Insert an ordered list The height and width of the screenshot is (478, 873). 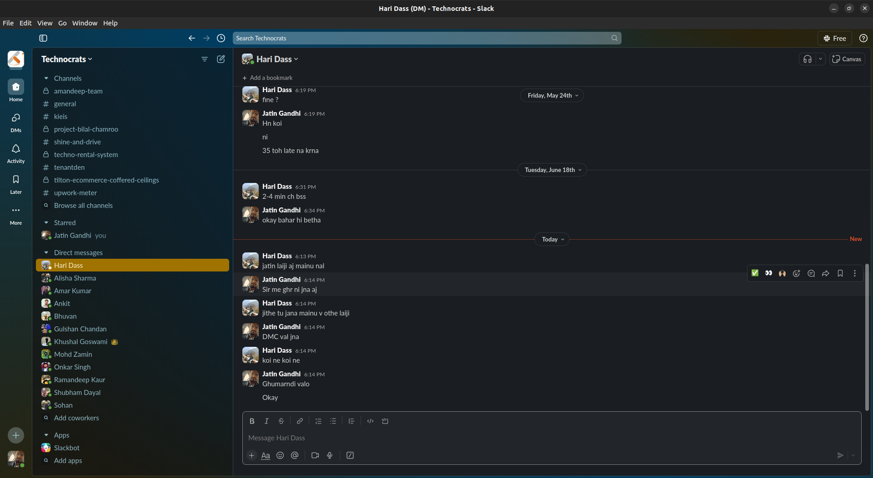(318, 421)
